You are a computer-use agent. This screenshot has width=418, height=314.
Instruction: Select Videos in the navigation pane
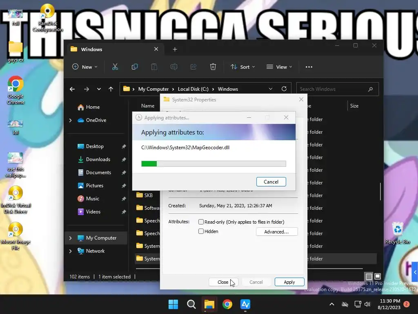(93, 212)
